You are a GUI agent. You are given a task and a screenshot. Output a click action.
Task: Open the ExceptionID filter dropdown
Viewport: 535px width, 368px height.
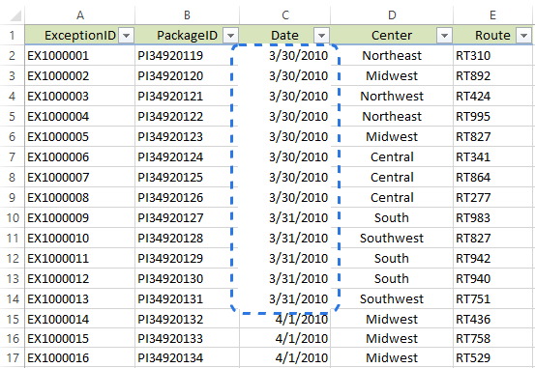(x=126, y=36)
